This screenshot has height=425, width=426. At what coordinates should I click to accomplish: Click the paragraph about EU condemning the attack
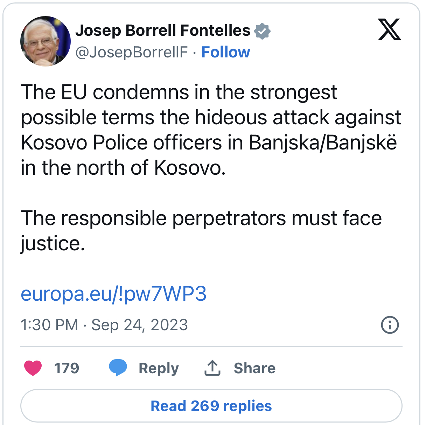(x=210, y=130)
